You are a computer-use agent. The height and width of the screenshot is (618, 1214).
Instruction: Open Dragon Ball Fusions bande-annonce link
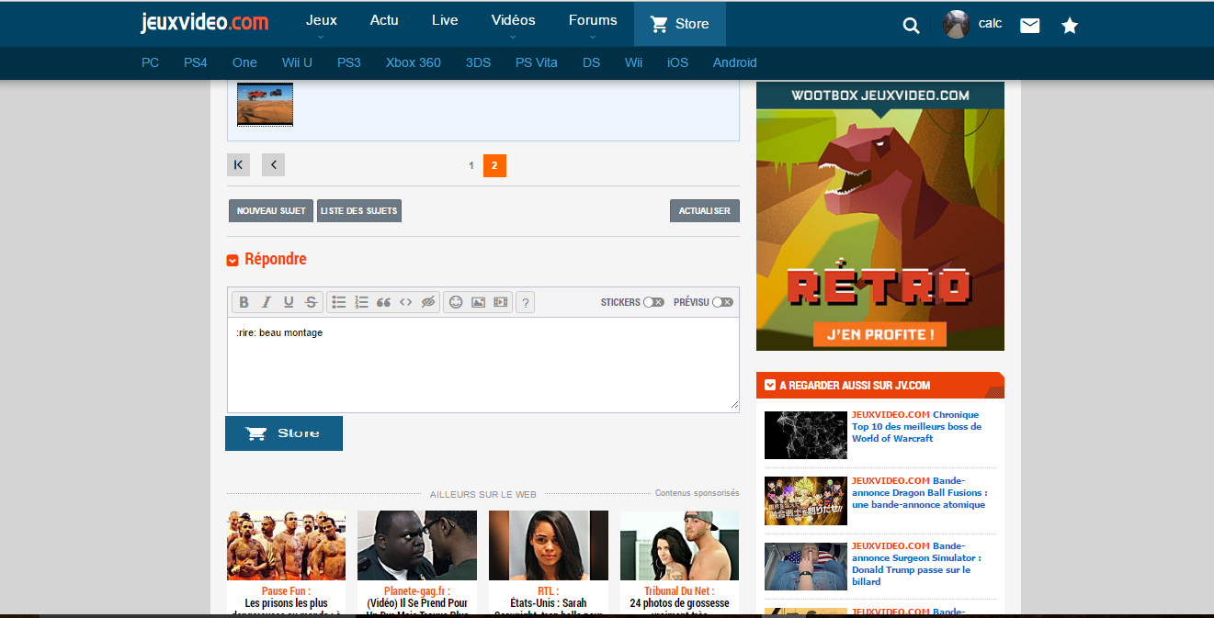(x=918, y=492)
